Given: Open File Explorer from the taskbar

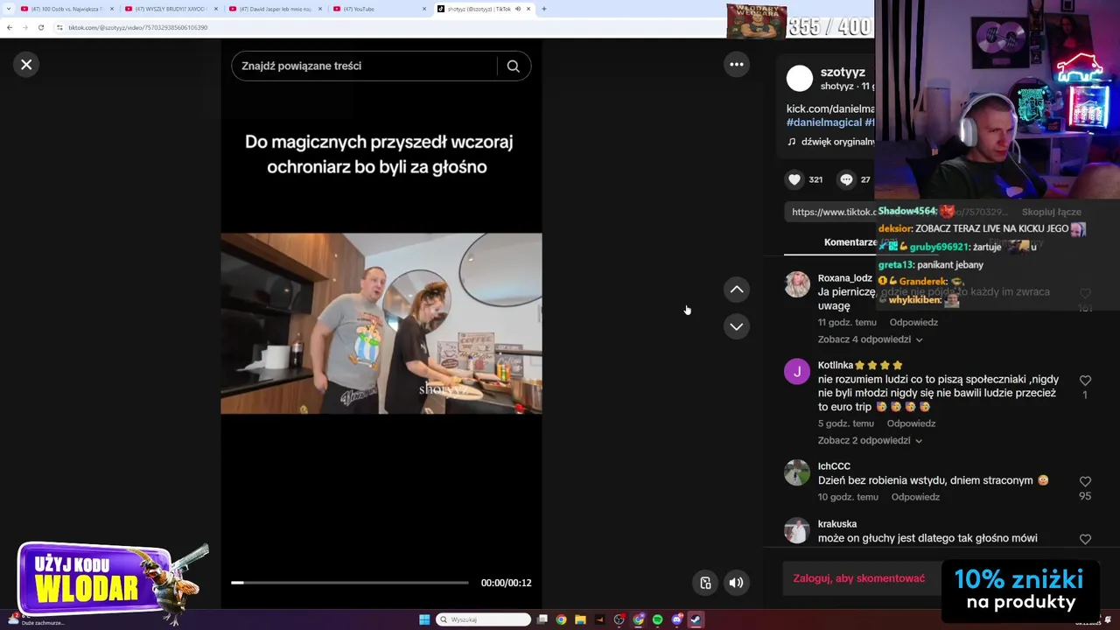Looking at the screenshot, I should (x=580, y=619).
